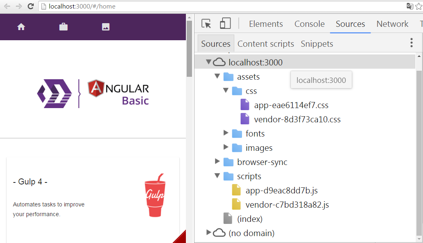The width and height of the screenshot is (423, 243).
Task: Open vendor-8d3f73ca10.css file
Action: coord(297,119)
